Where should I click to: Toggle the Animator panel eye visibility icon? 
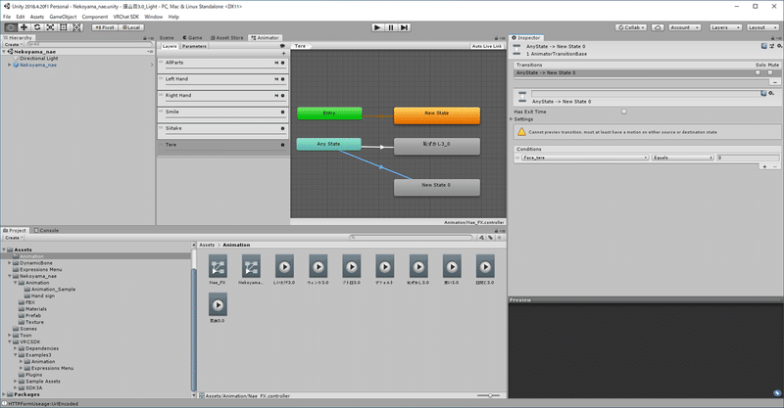click(x=282, y=46)
